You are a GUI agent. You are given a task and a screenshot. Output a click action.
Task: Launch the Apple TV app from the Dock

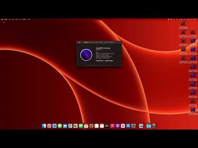click(107, 126)
